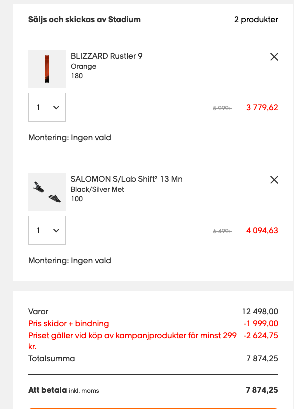The width and height of the screenshot is (294, 409).
Task: Click the dropdown chevron for Salomon binding quantity
Action: click(55, 230)
